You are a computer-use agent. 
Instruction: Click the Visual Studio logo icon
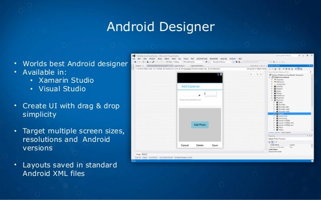(x=134, y=56)
